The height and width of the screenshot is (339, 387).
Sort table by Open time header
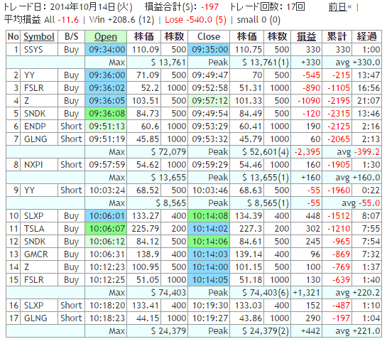coord(106,36)
